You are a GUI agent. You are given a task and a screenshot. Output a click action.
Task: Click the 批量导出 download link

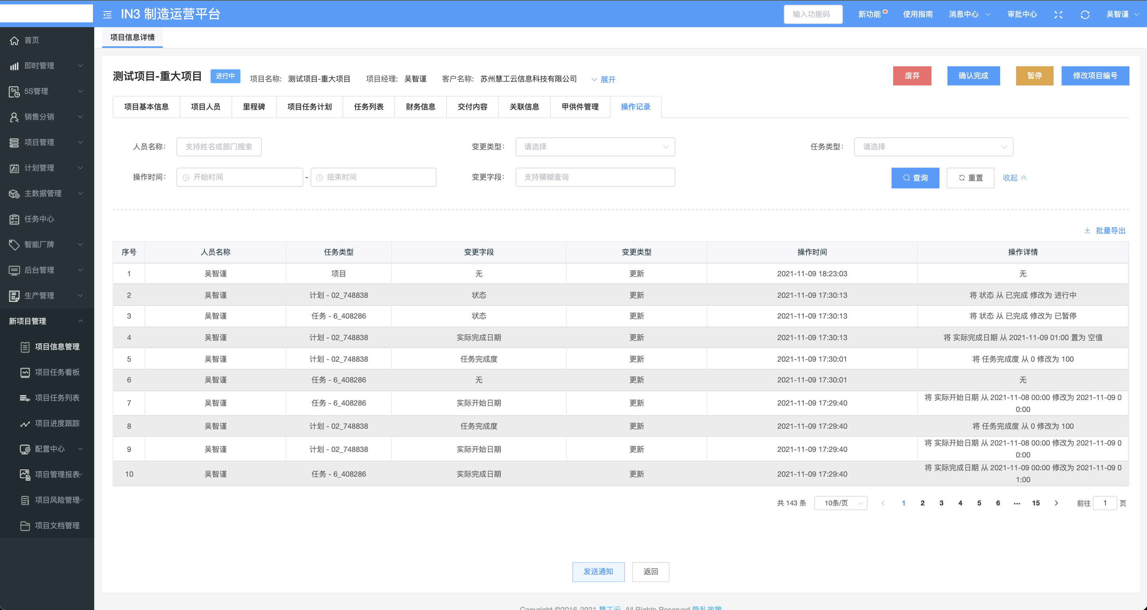[1105, 231]
